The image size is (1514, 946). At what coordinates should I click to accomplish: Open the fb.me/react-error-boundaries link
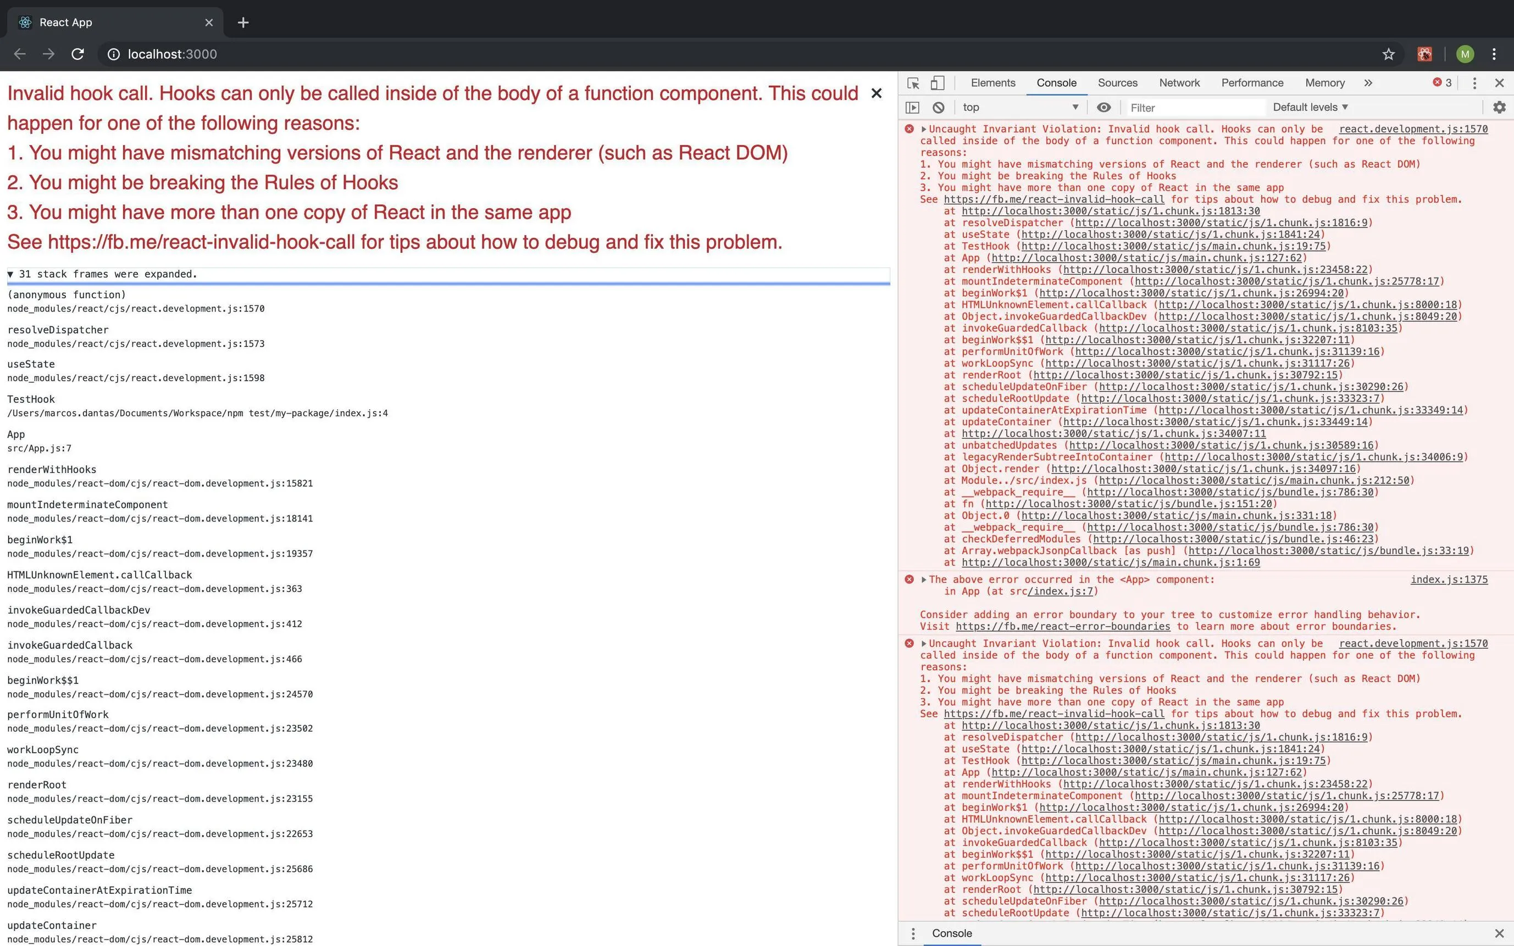click(1063, 626)
